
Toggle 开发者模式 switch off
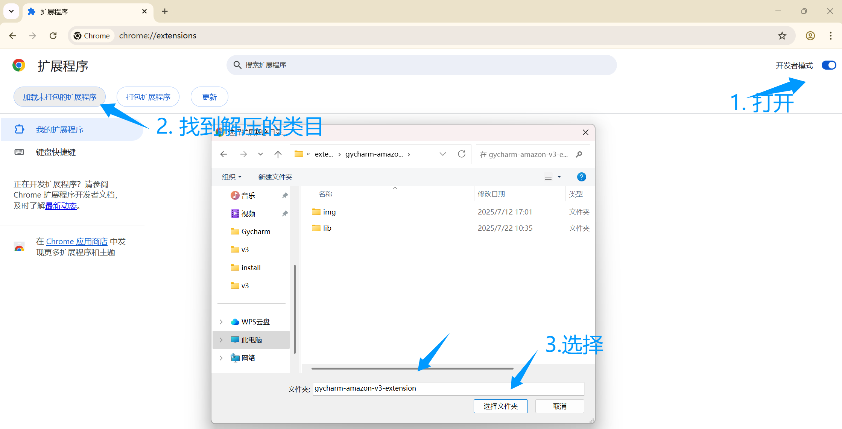point(828,65)
